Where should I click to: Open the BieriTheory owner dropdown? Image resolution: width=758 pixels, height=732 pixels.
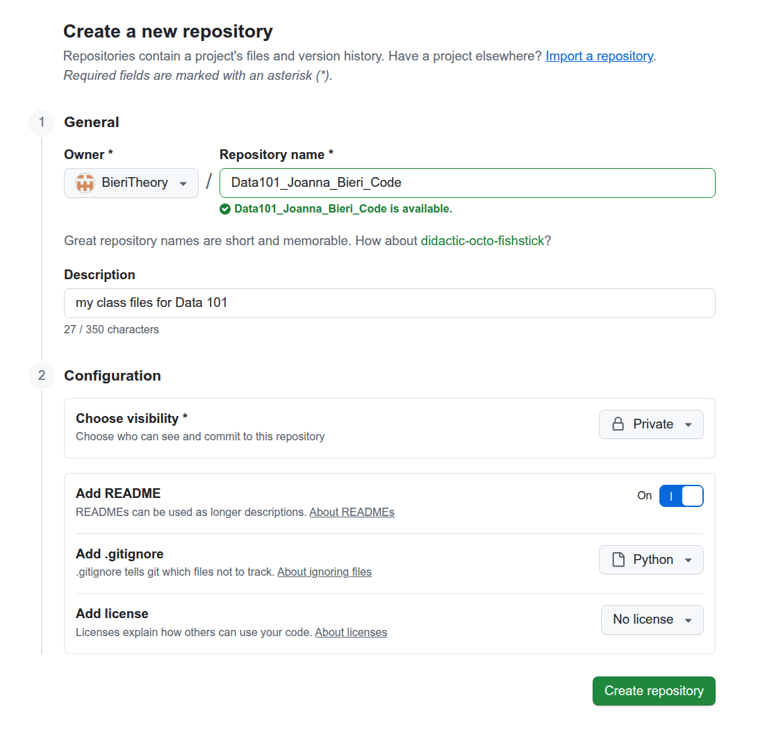(x=131, y=183)
